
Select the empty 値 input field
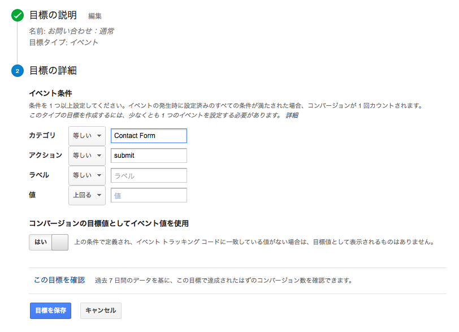149,195
